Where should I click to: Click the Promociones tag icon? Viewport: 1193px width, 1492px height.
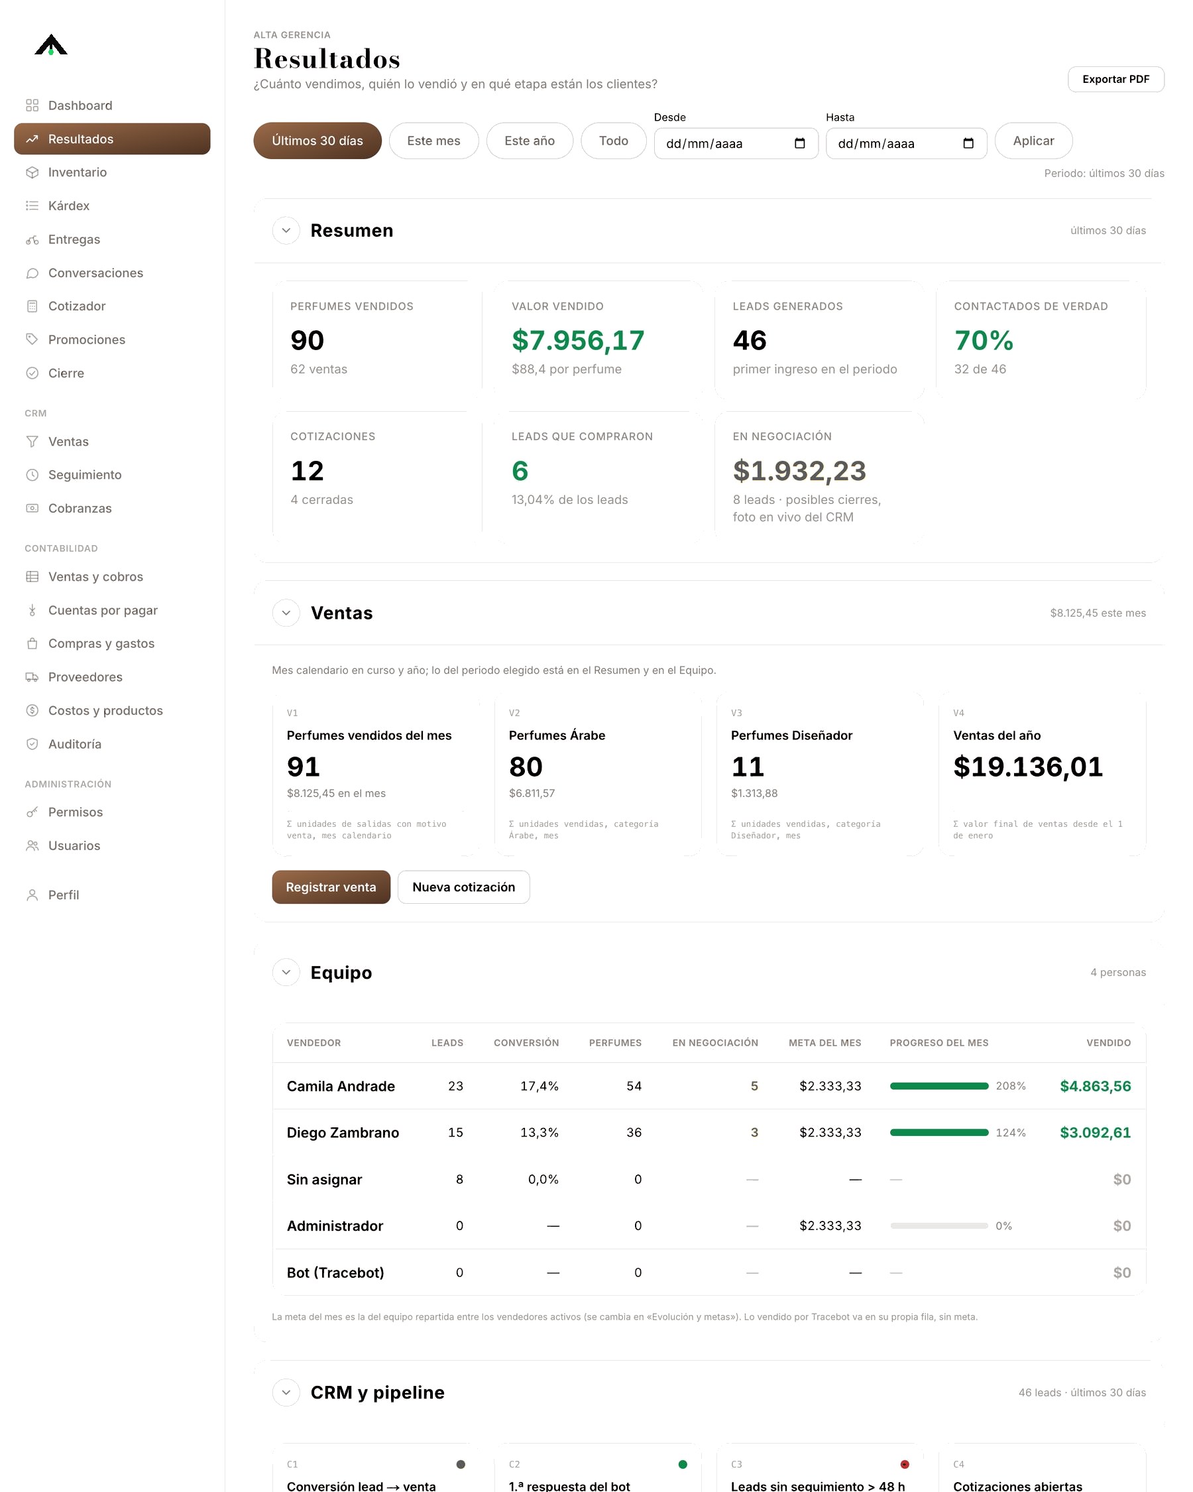coord(32,339)
